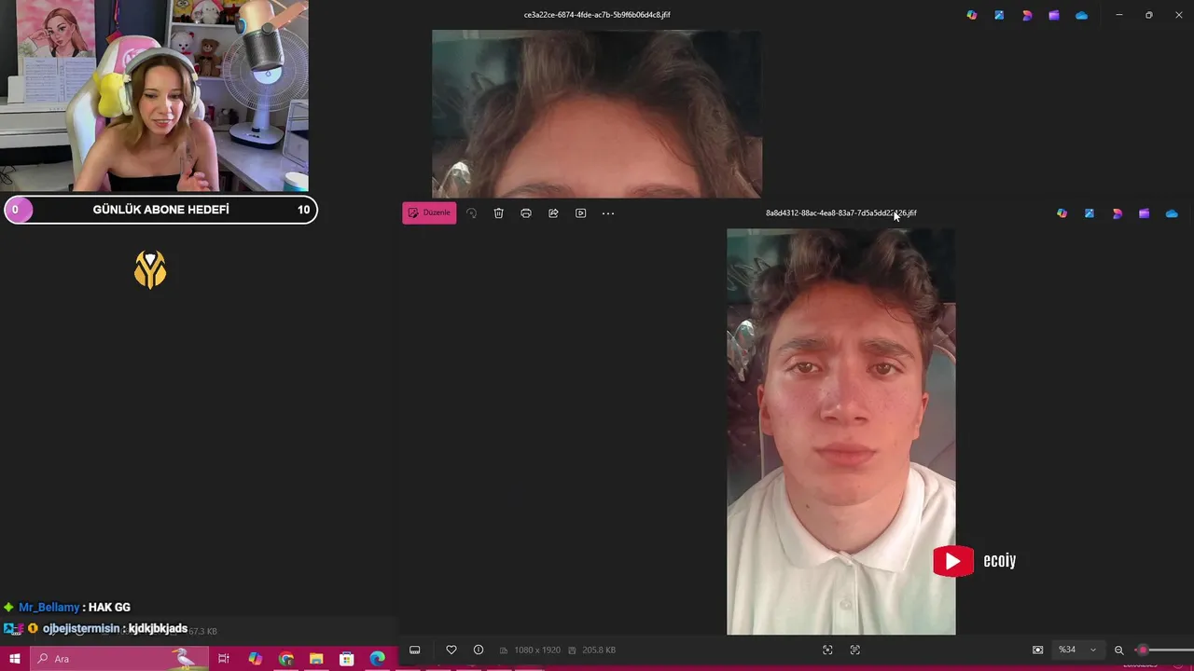Click the back window file name title
1194x671 pixels.
pyautogui.click(x=597, y=15)
